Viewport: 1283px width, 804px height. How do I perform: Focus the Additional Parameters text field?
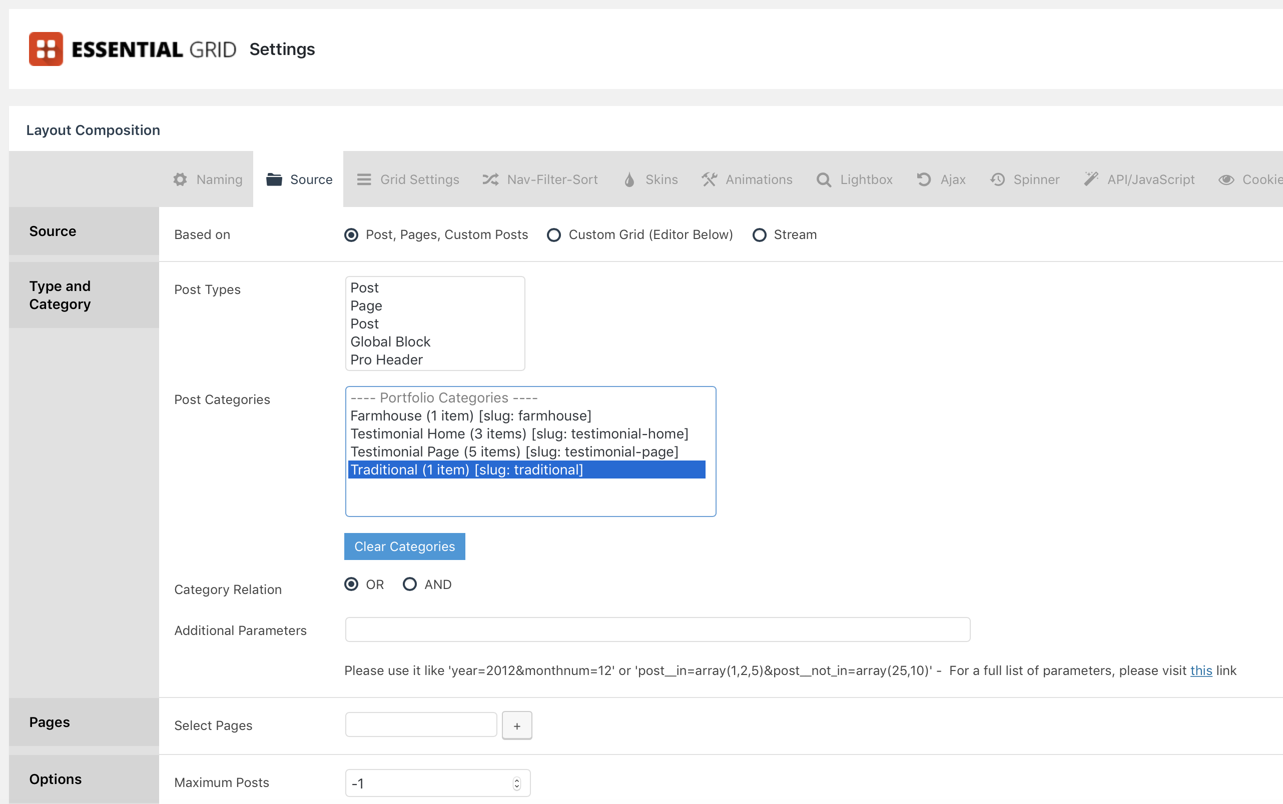pos(657,629)
